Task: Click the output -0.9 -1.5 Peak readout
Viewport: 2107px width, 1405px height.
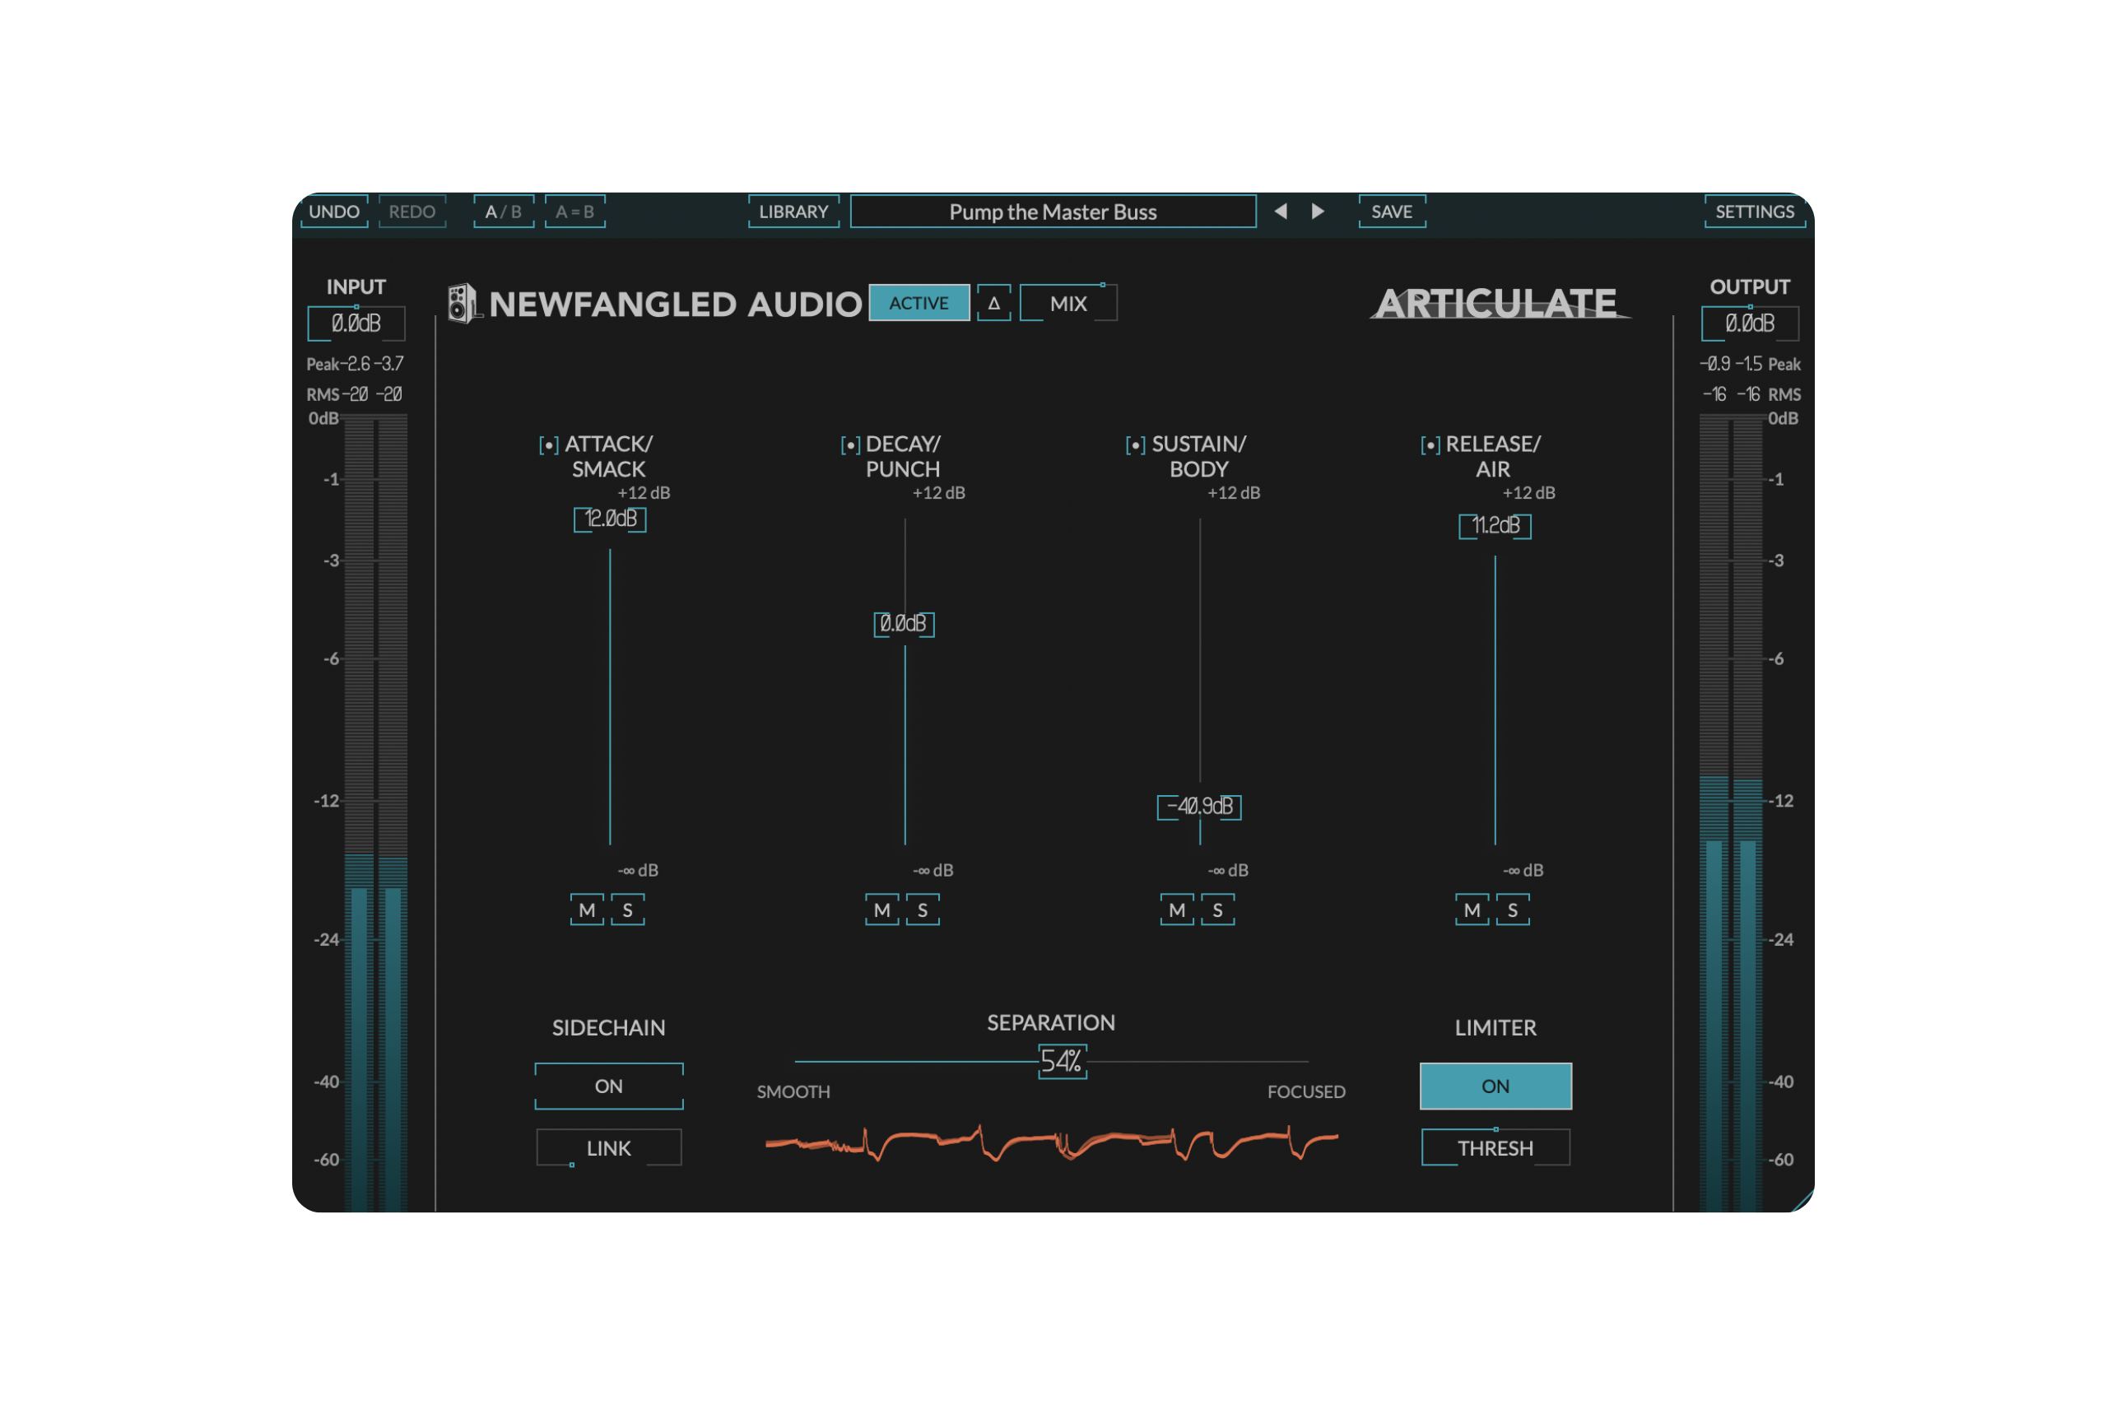Action: click(1750, 364)
